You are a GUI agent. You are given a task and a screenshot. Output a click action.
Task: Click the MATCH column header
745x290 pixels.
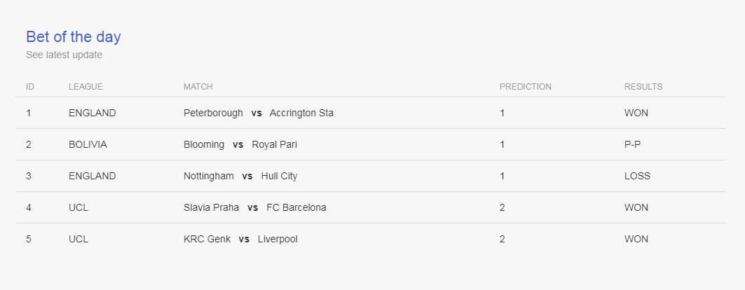[x=198, y=87]
